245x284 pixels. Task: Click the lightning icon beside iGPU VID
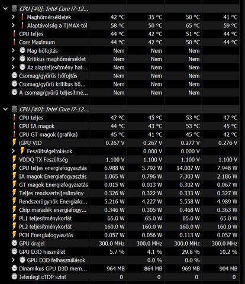pyautogui.click(x=14, y=143)
